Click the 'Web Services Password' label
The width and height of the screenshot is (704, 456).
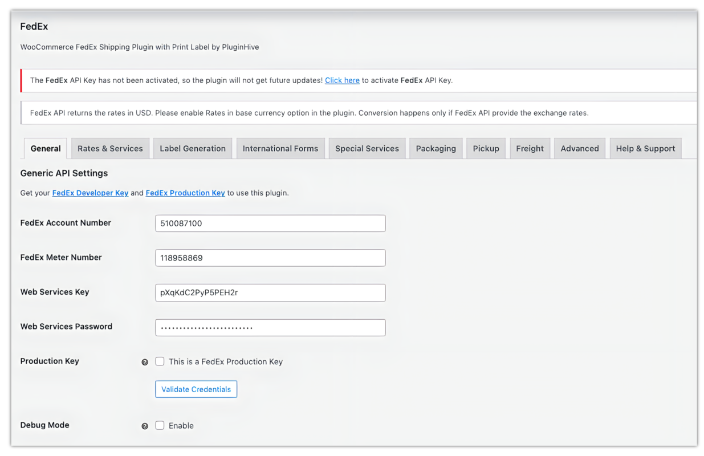[x=66, y=327]
